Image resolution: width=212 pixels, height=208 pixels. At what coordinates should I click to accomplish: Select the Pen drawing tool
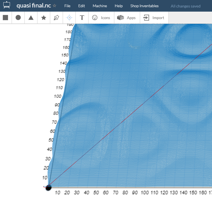coord(56,18)
